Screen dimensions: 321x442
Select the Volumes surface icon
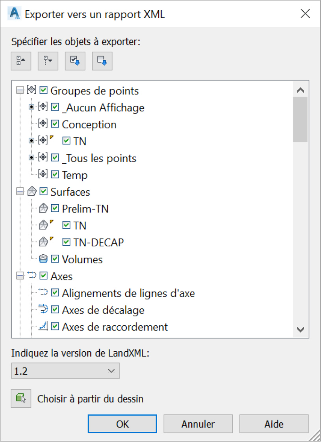coord(43,259)
